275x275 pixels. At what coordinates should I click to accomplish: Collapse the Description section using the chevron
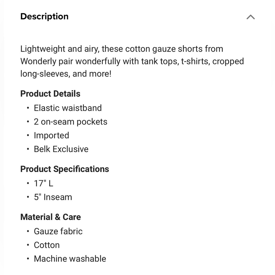(x=250, y=17)
